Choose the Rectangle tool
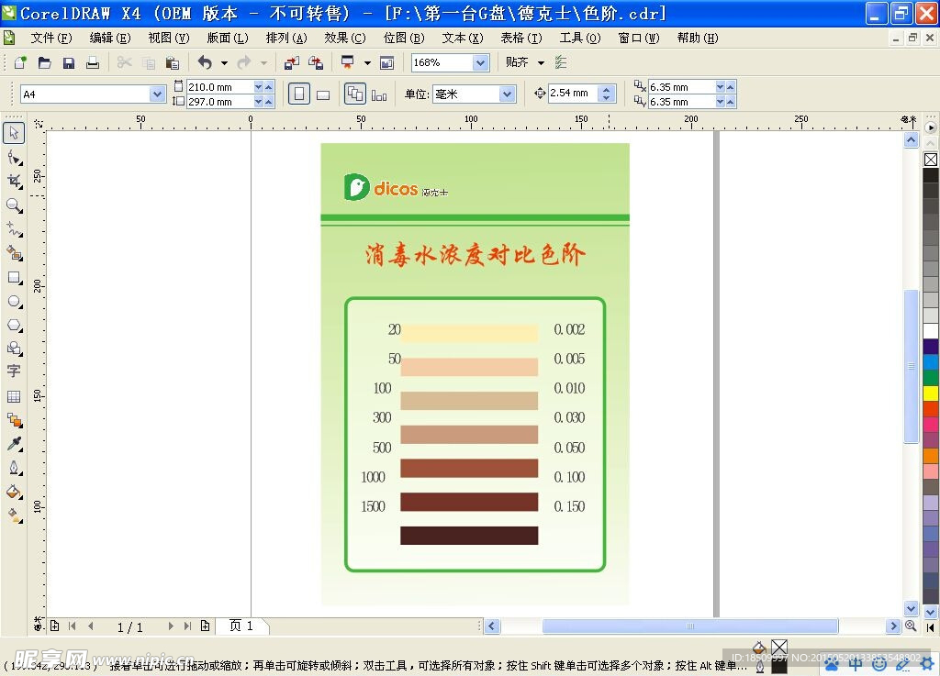This screenshot has width=940, height=676. coord(14,278)
